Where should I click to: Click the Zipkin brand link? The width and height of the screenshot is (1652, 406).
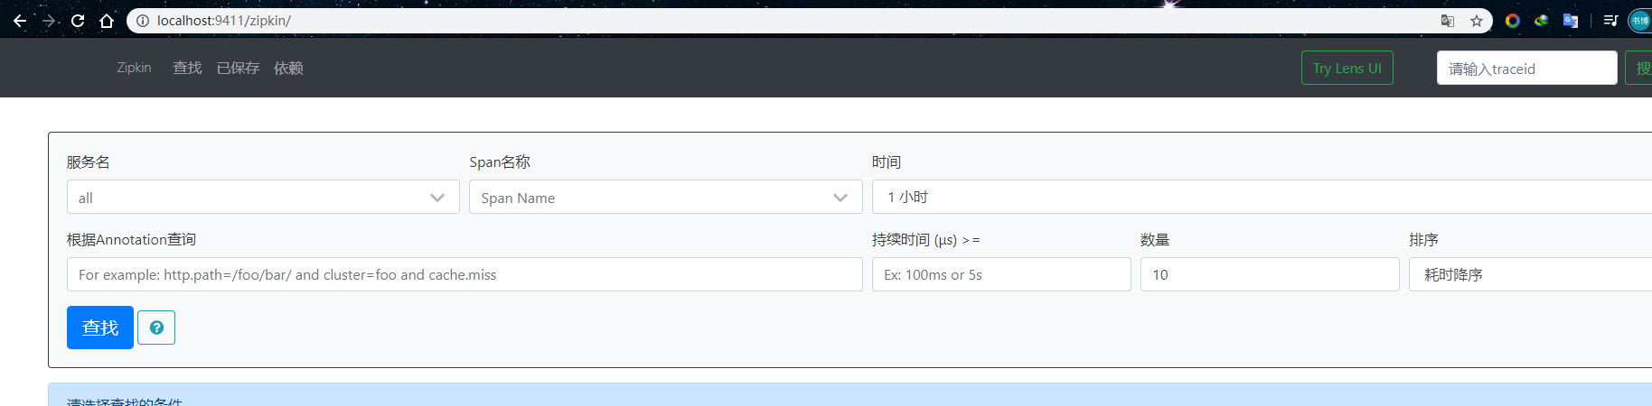[134, 68]
